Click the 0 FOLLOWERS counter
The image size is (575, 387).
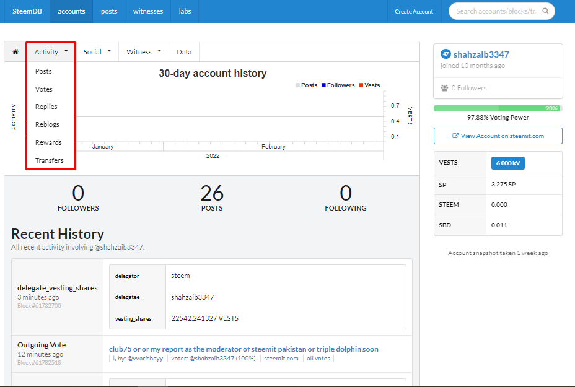[x=78, y=198]
